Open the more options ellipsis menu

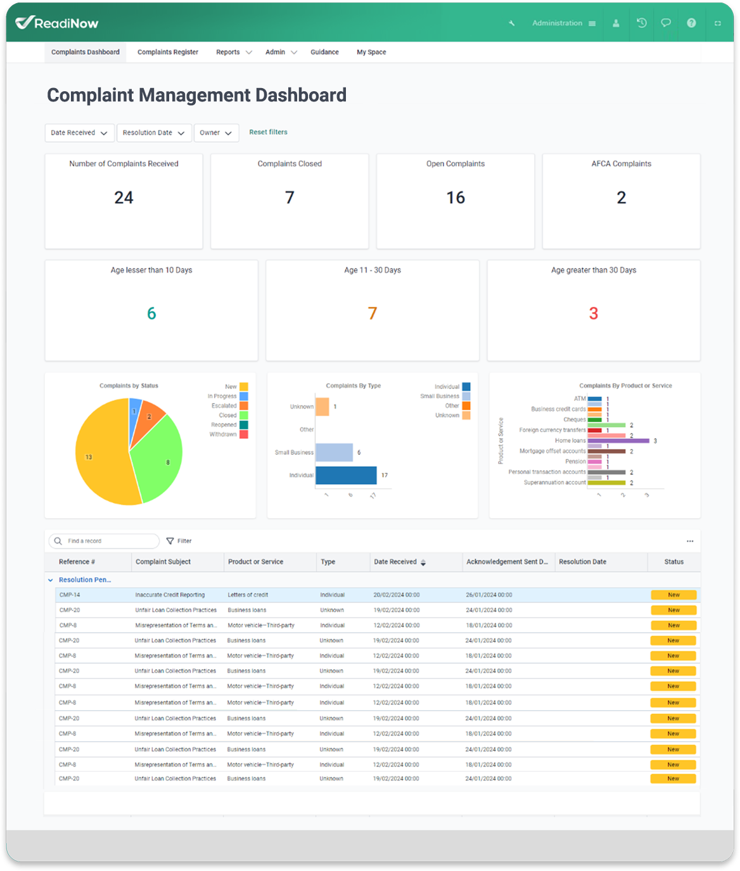coord(690,541)
